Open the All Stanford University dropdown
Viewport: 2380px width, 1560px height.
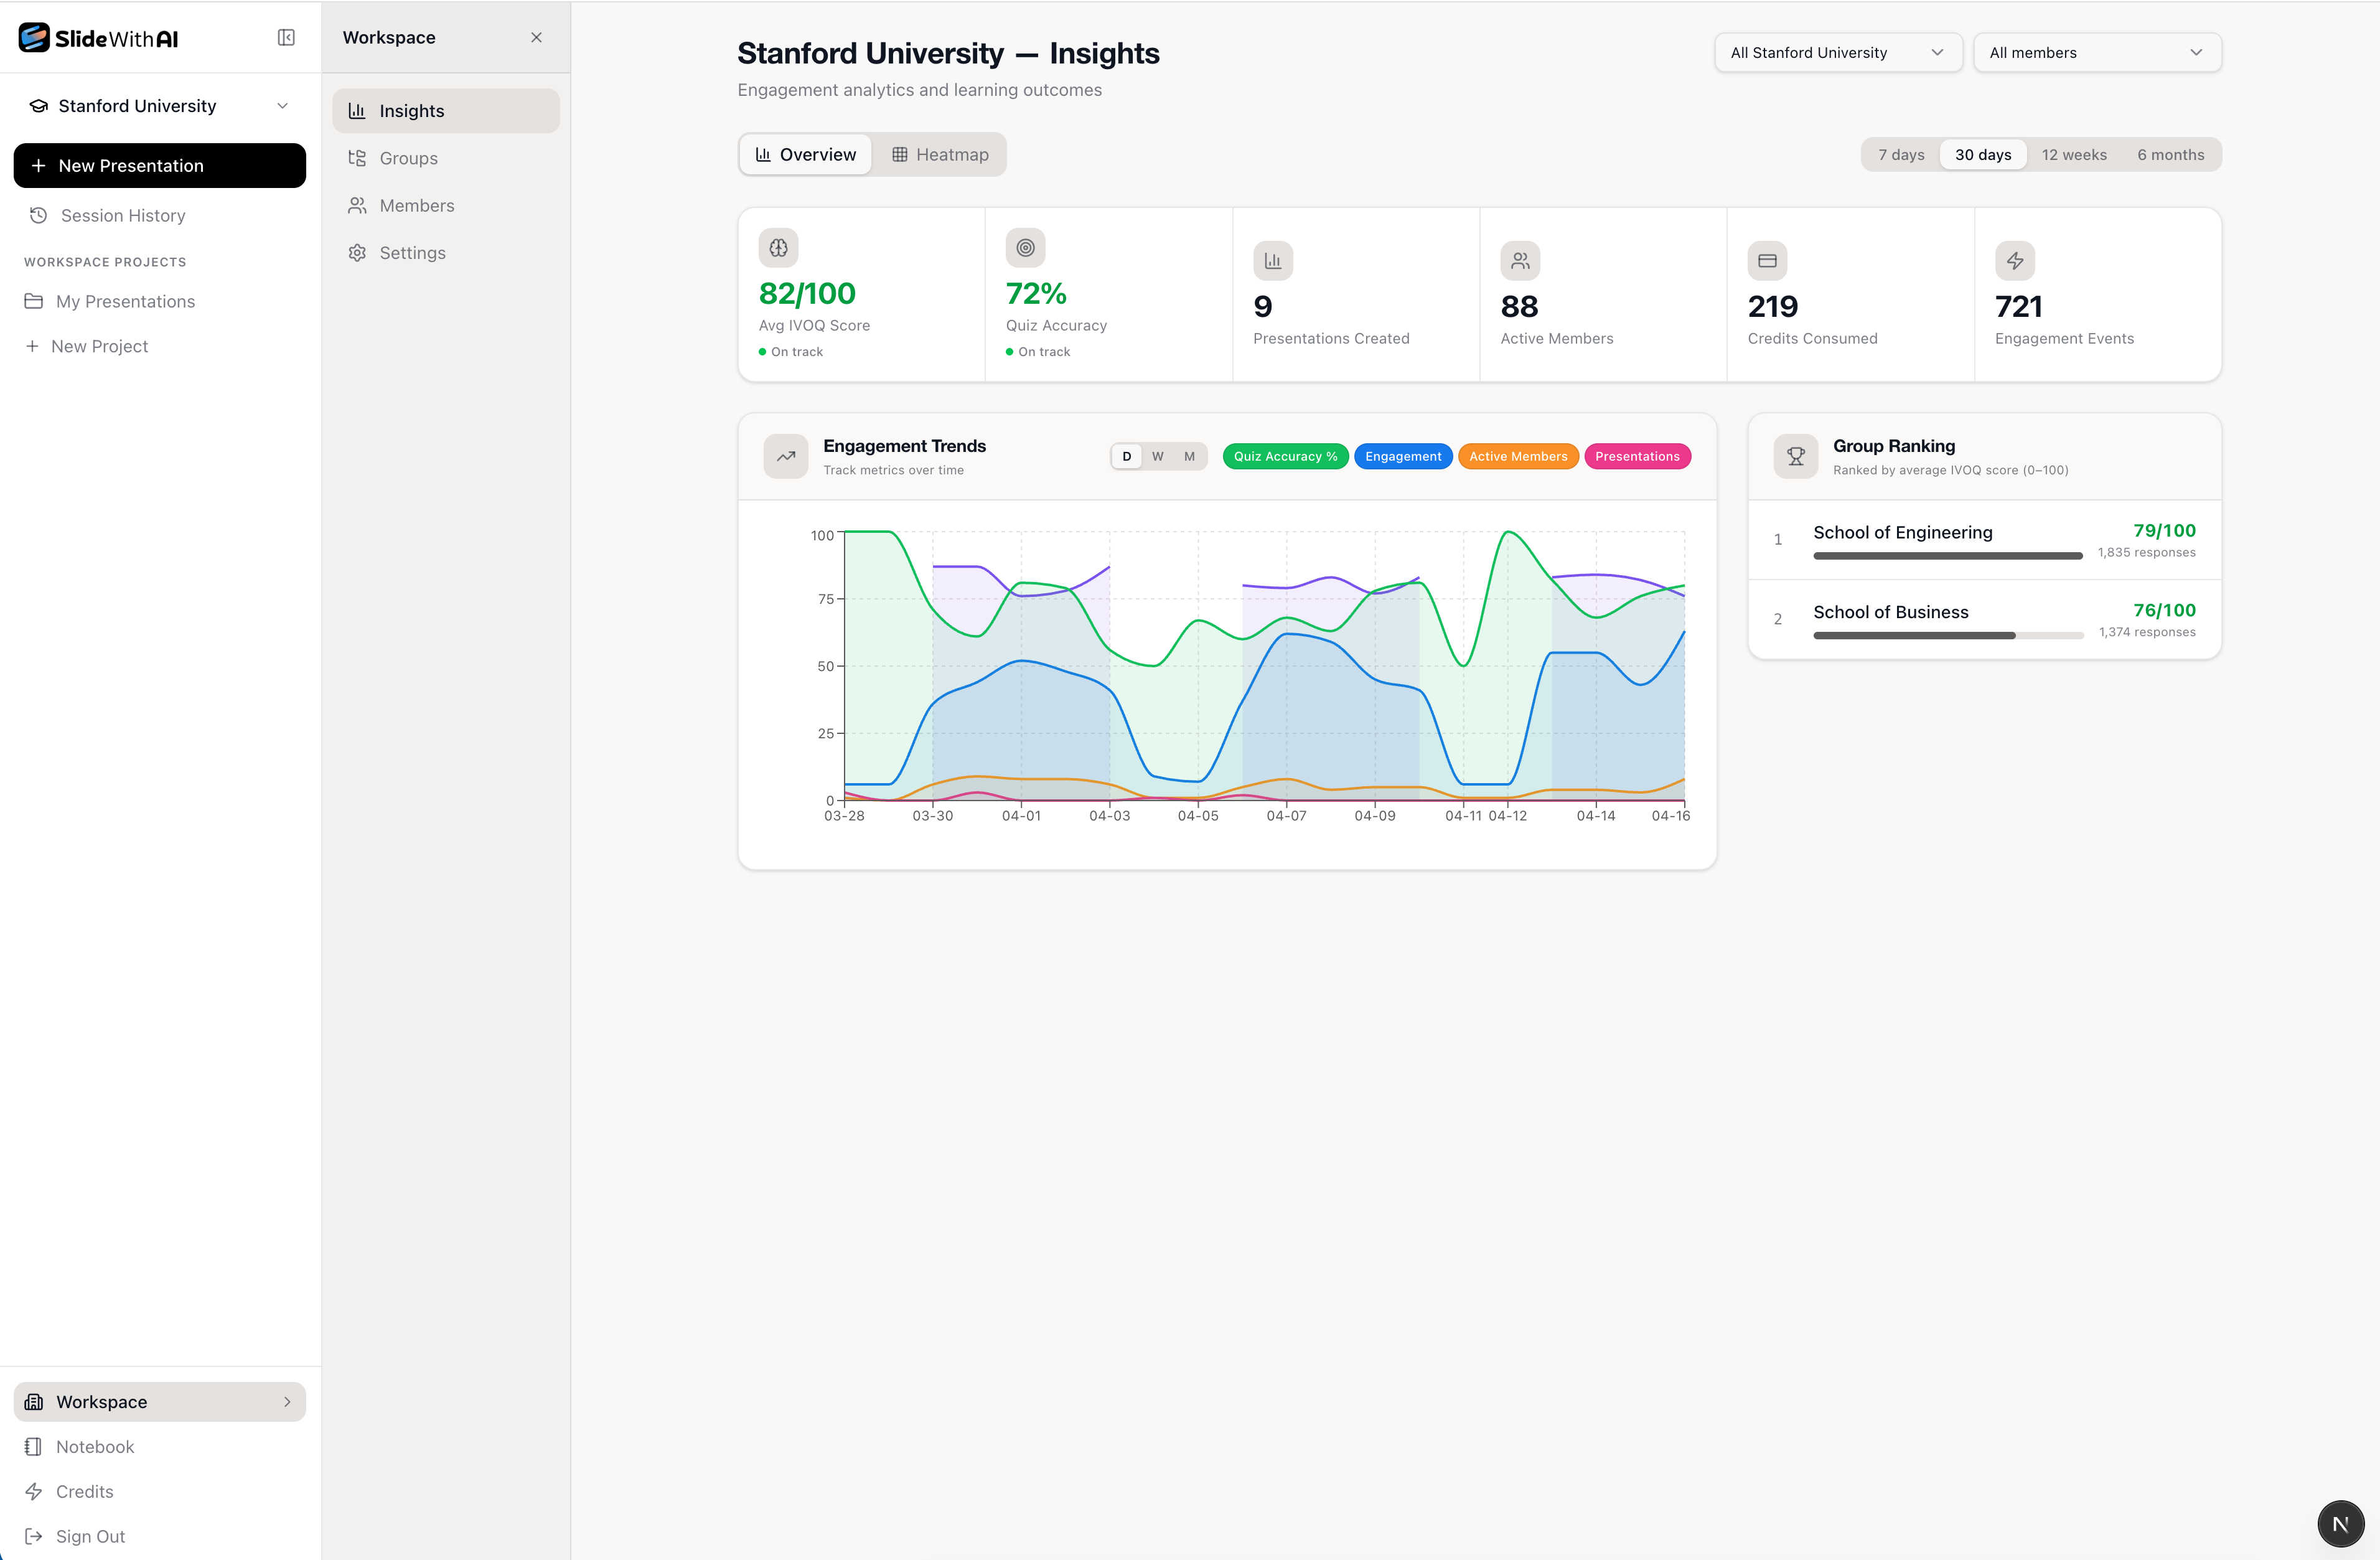pyautogui.click(x=1837, y=53)
